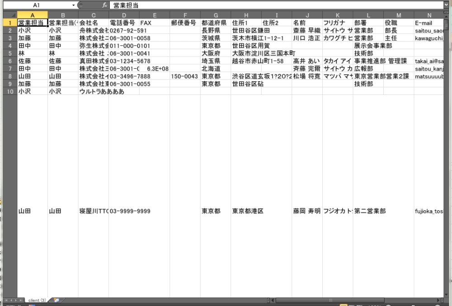The height and width of the screenshot is (306, 452).
Task: Switch to the client (3) sheet tab
Action: [x=37, y=300]
